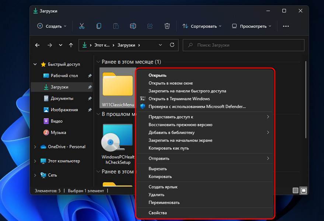Open the three-dot See more menu
The height and width of the screenshot is (221, 324).
click(286, 26)
